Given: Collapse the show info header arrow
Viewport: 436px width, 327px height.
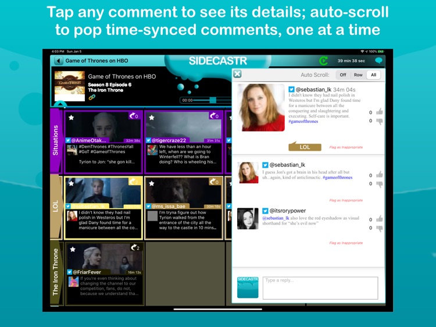Looking at the screenshot, I should (x=60, y=105).
